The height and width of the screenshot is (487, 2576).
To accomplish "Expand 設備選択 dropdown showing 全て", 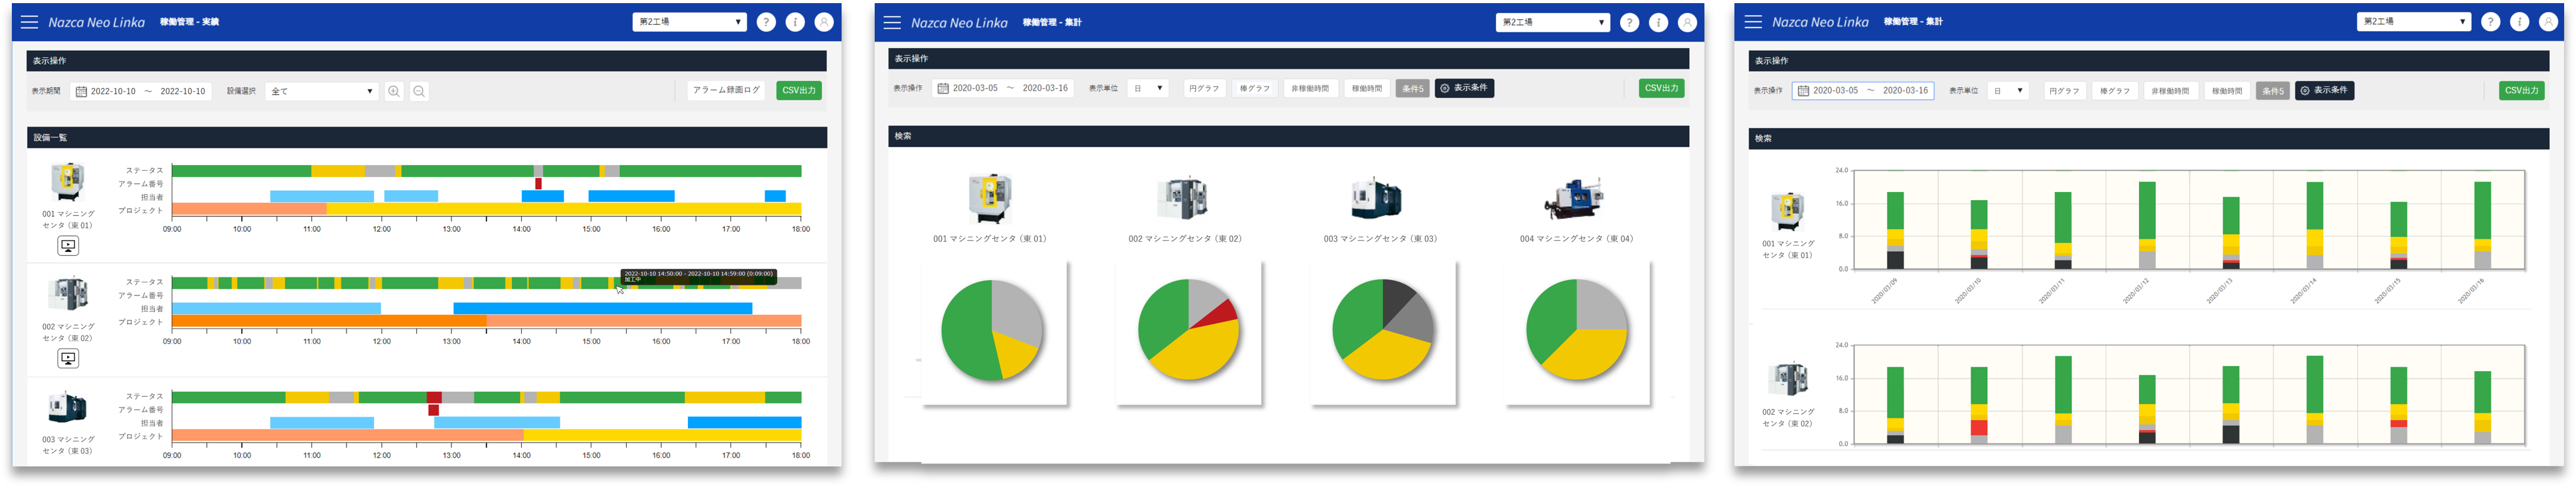I will tap(322, 92).
